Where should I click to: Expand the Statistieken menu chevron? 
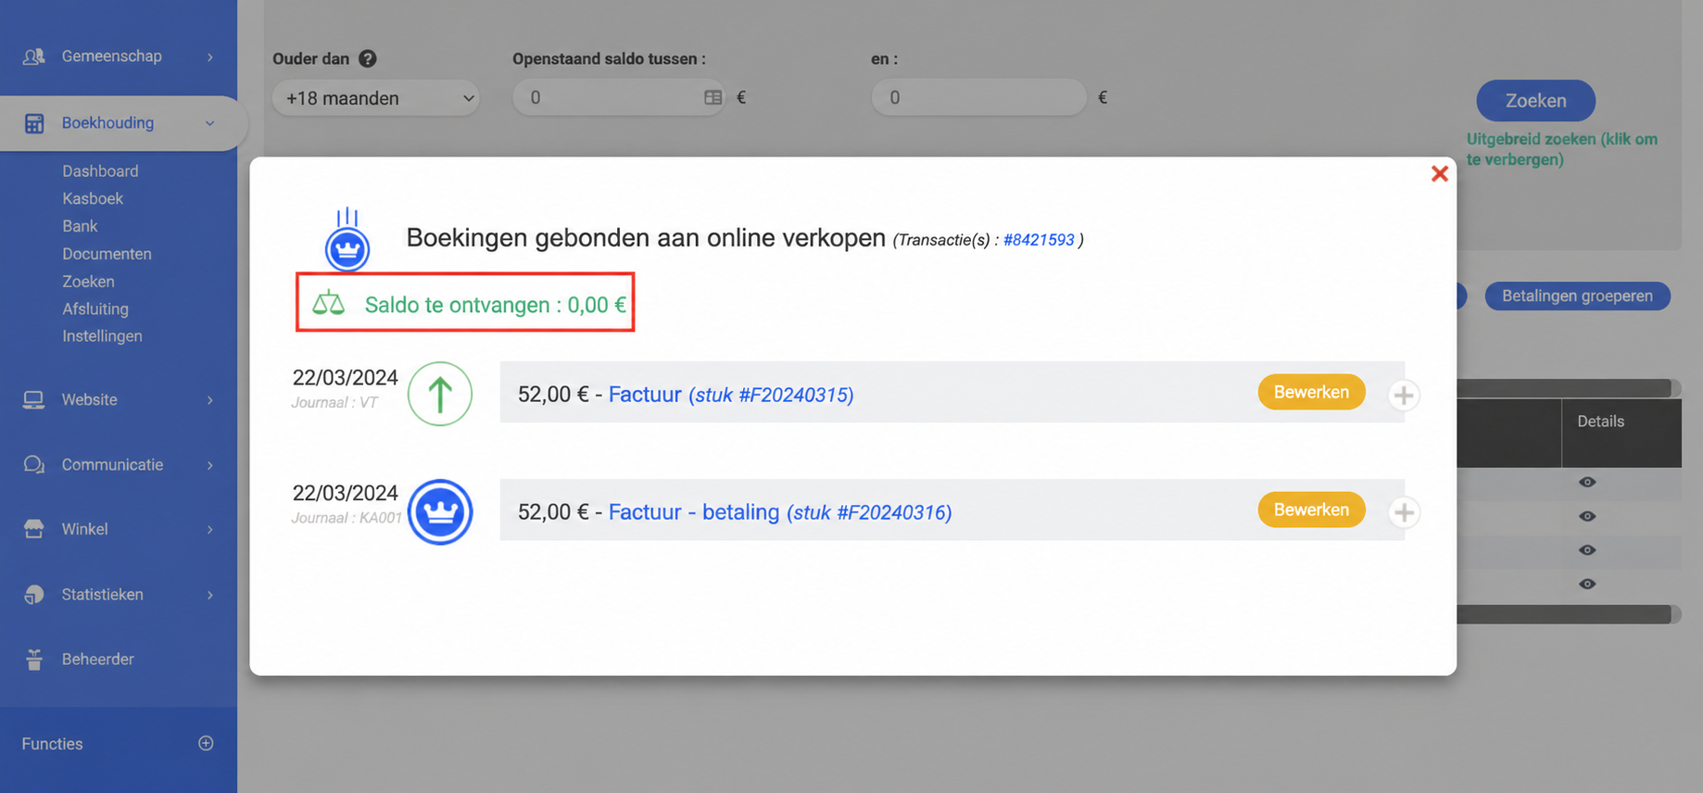click(x=210, y=595)
